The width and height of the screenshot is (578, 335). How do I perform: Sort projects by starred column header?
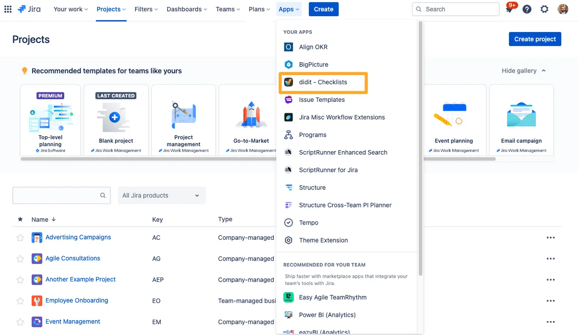tap(20, 219)
